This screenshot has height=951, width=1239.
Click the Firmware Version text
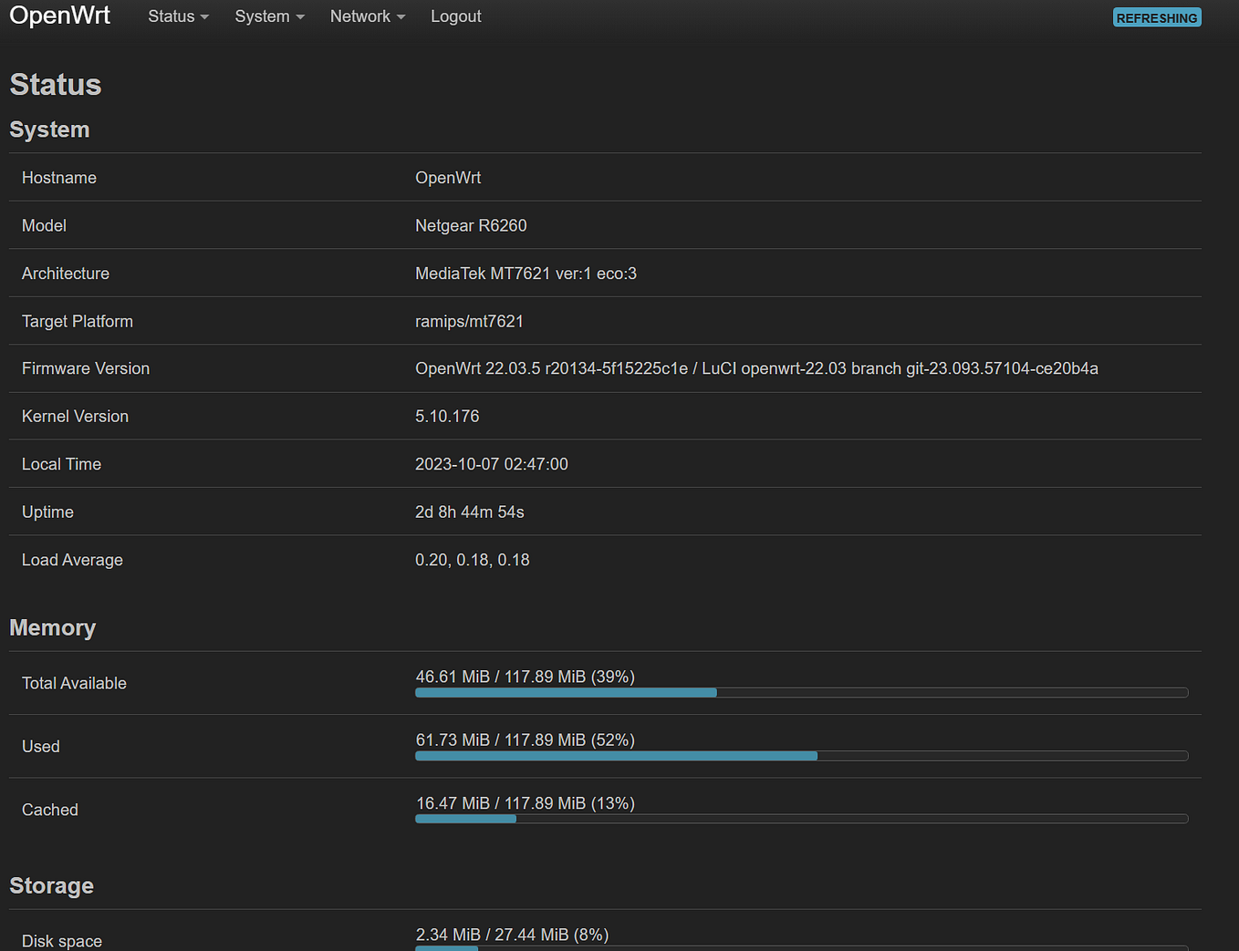pyautogui.click(x=85, y=368)
